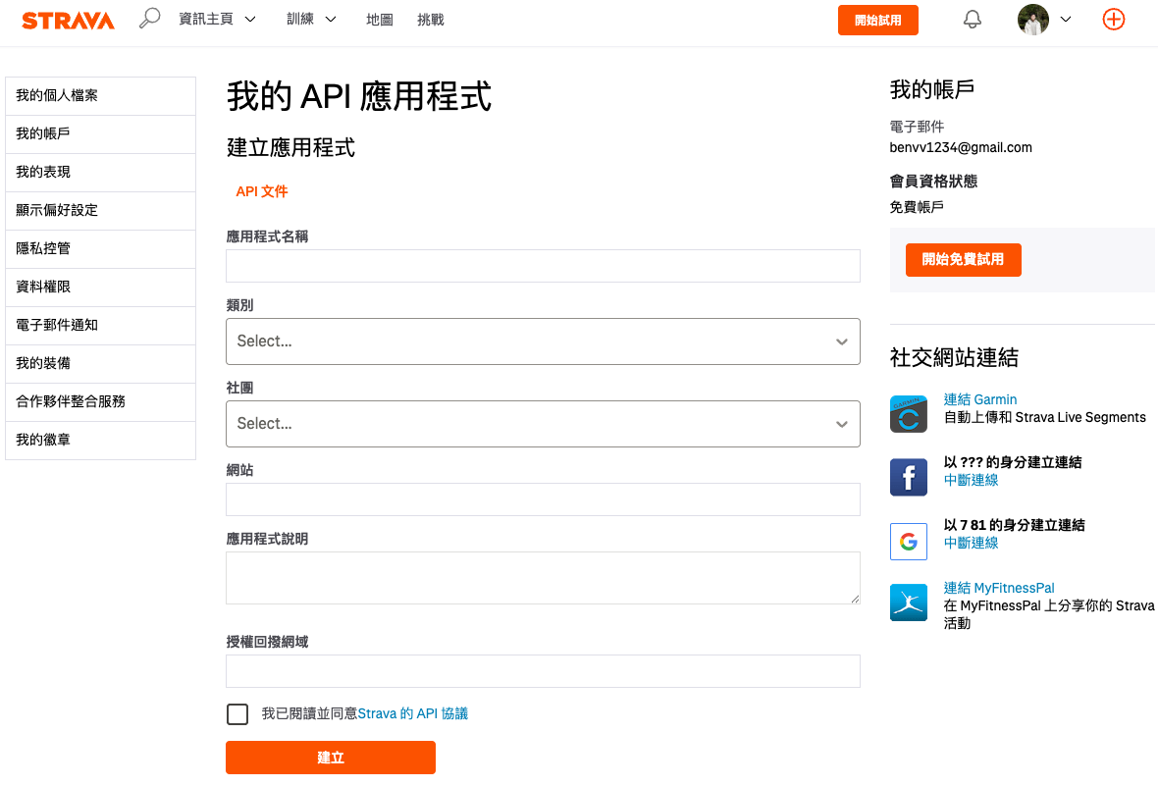
Task: Click 中斷連線 under Google connection
Action: click(972, 543)
